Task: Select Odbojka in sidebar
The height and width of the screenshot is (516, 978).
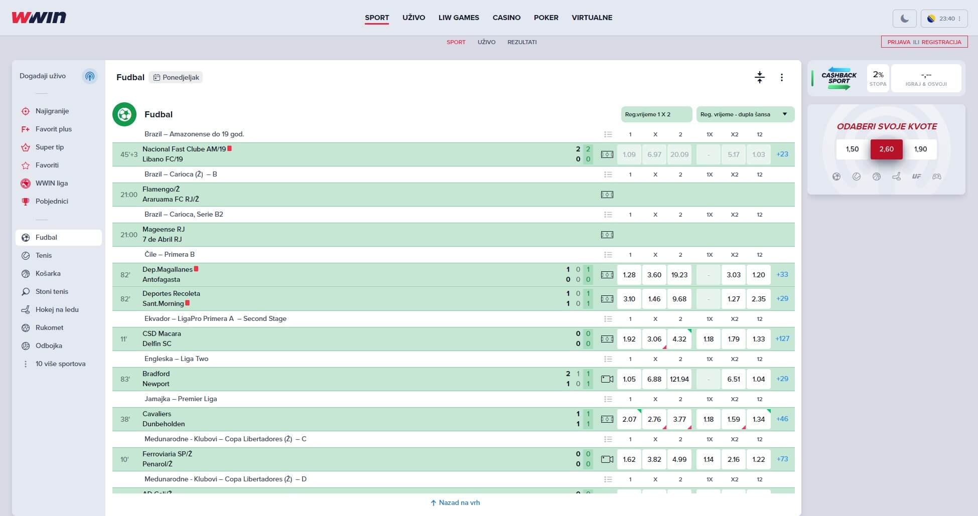Action: [x=59, y=346]
